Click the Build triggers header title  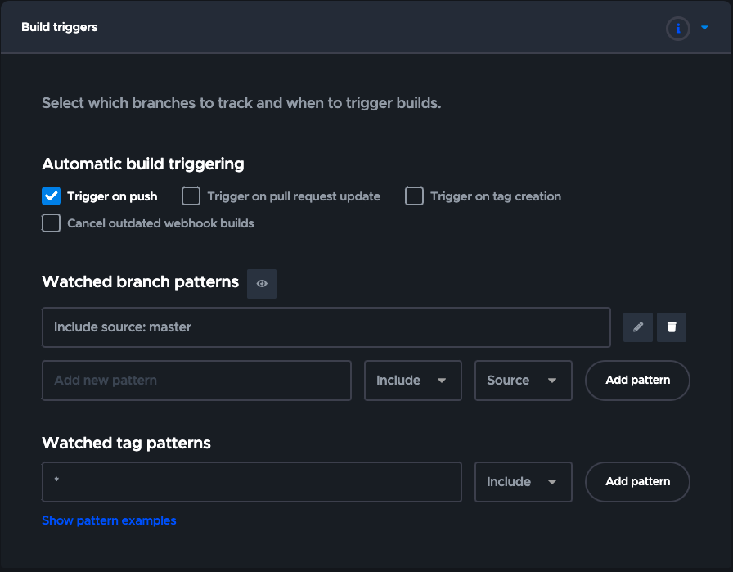point(60,28)
